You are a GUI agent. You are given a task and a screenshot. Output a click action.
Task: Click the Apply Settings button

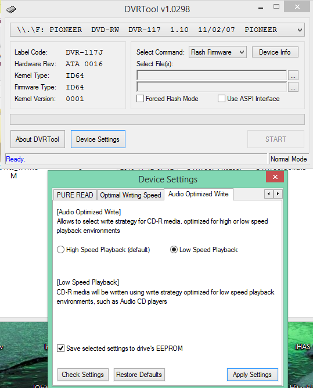point(252,375)
